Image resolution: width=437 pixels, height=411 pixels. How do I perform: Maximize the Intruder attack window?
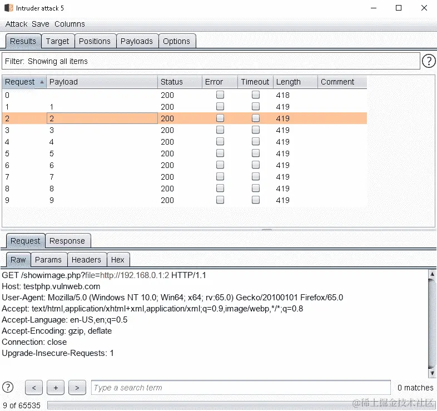(x=399, y=8)
